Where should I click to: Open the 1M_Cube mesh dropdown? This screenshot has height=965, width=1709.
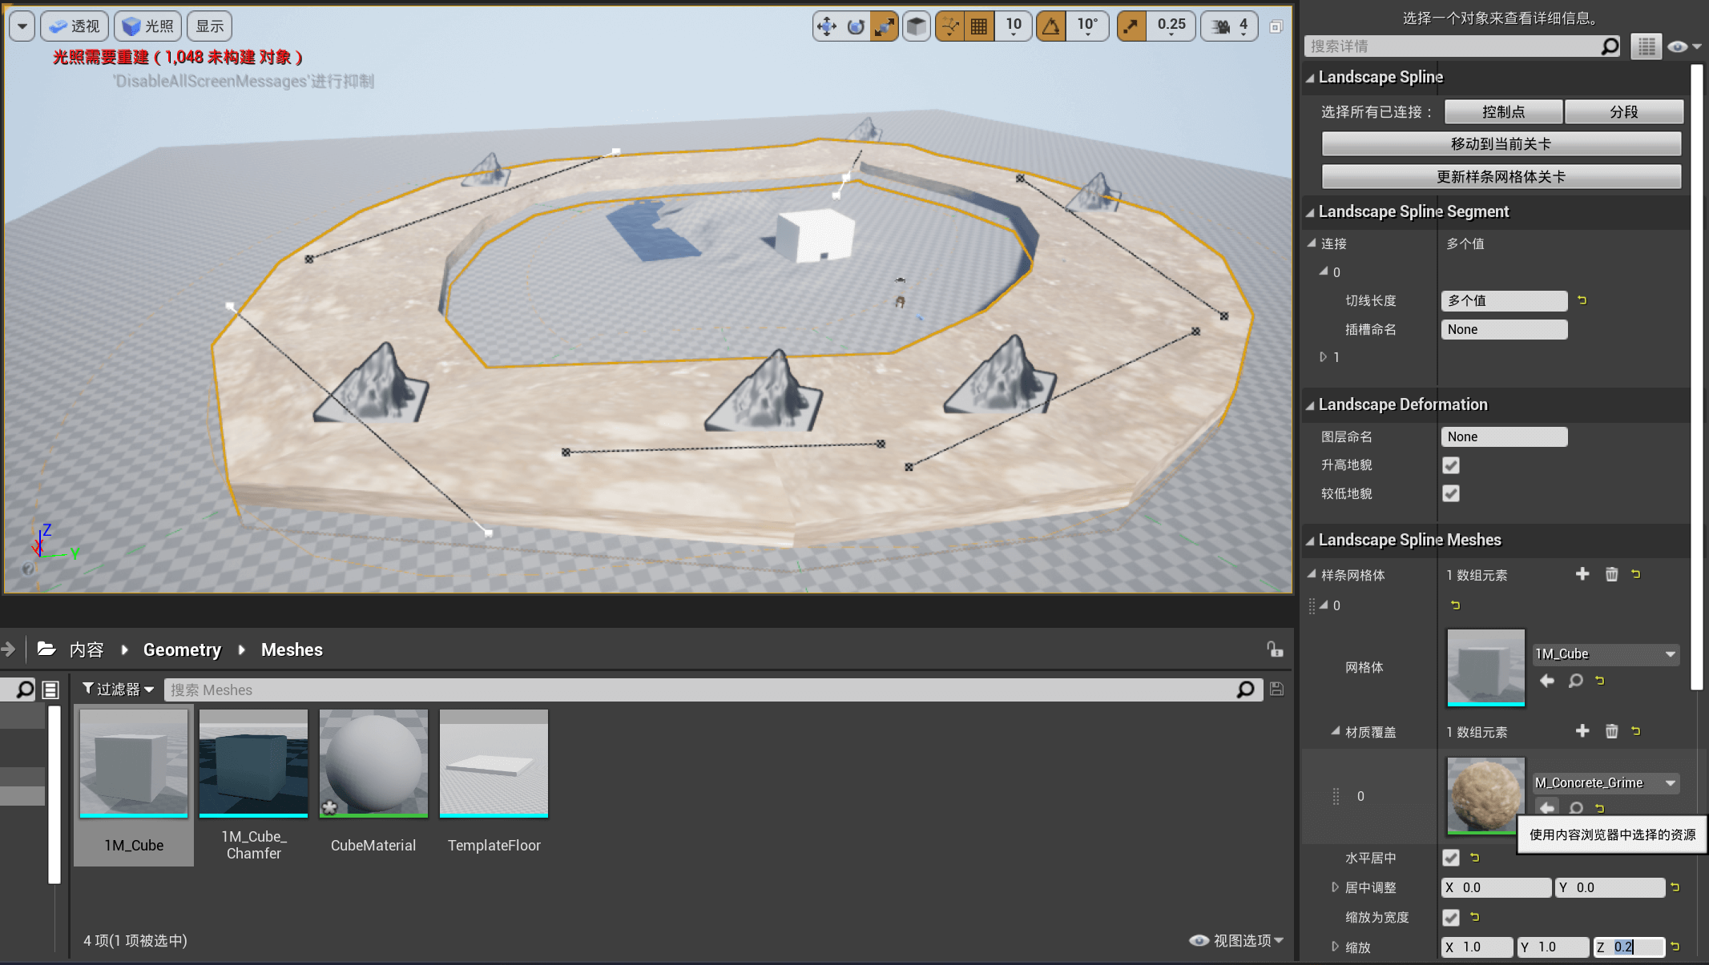1606,654
